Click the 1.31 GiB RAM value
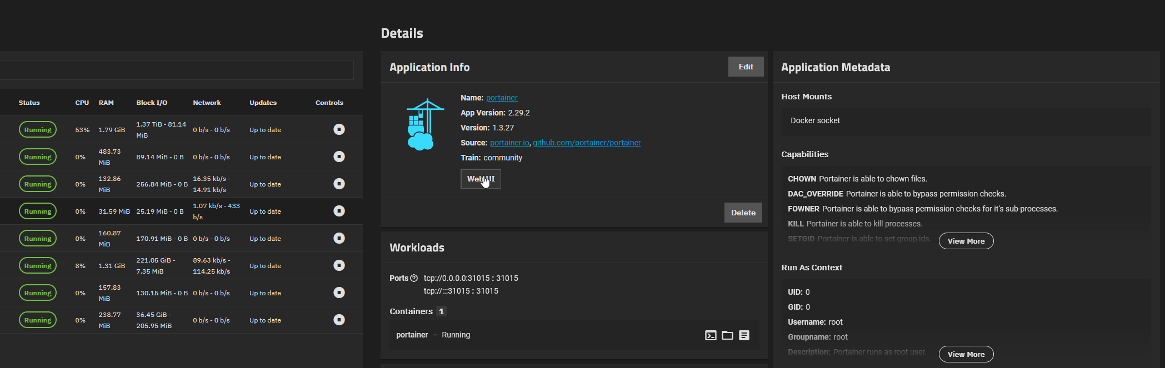The height and width of the screenshot is (368, 1165). pos(112,266)
